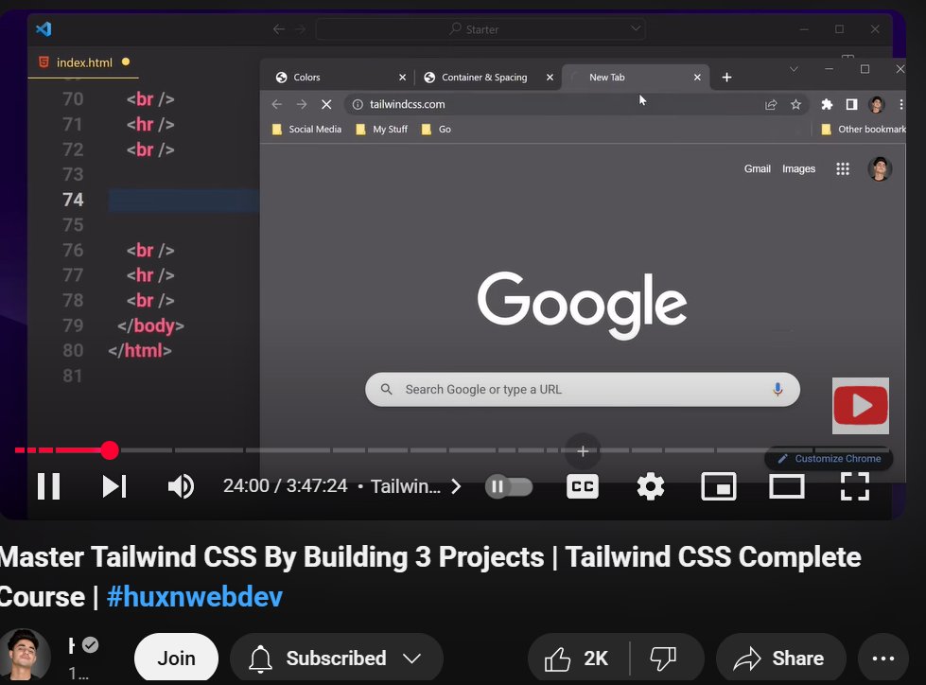Like the video
Screen dimensions: 926x685
(x=576, y=658)
